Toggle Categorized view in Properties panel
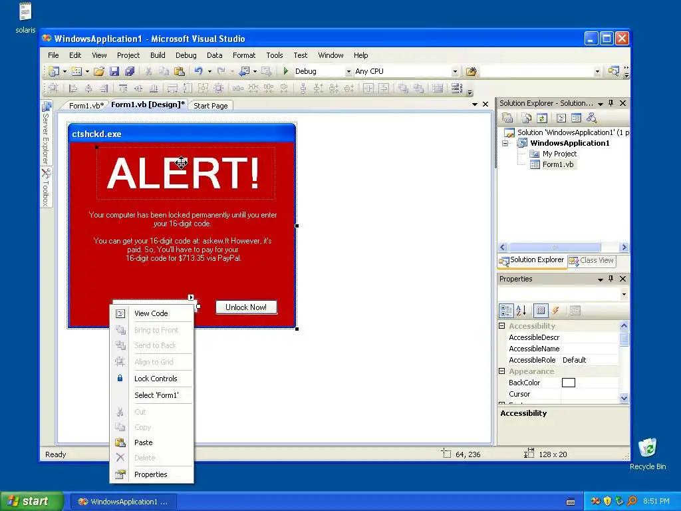The image size is (681, 511). pos(506,310)
